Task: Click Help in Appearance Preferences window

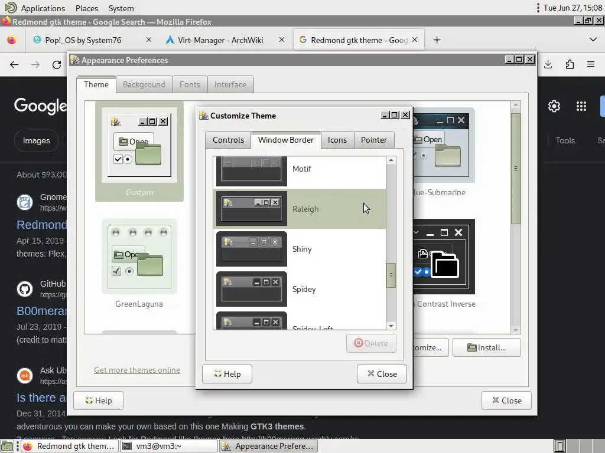Action: point(99,401)
